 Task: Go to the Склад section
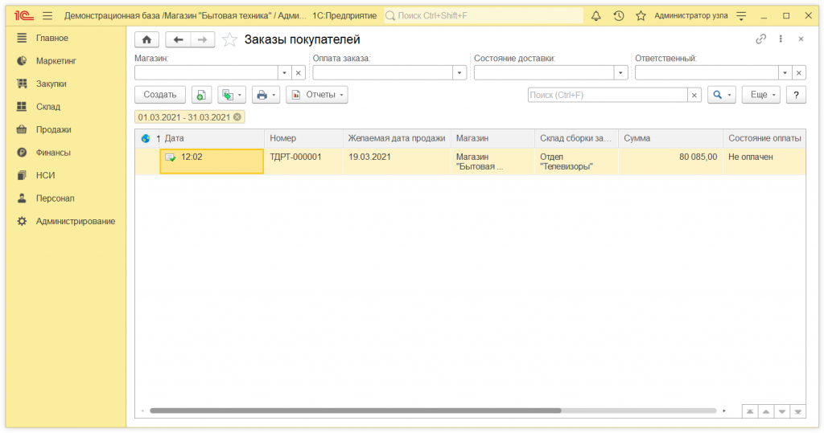point(47,107)
